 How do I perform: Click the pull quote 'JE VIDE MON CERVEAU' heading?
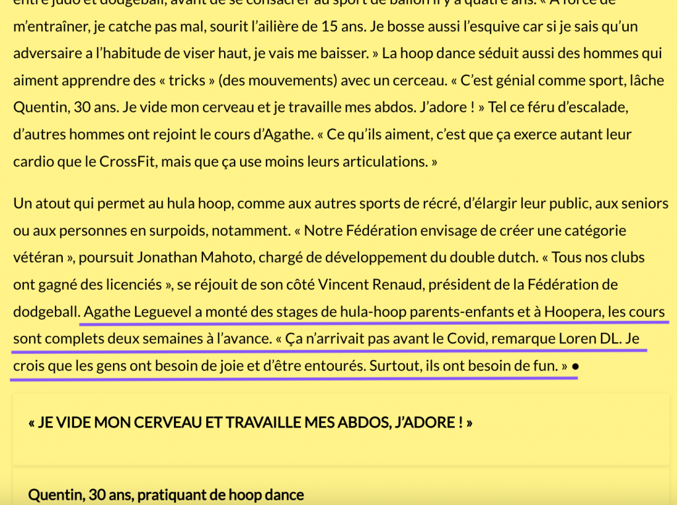point(251,422)
